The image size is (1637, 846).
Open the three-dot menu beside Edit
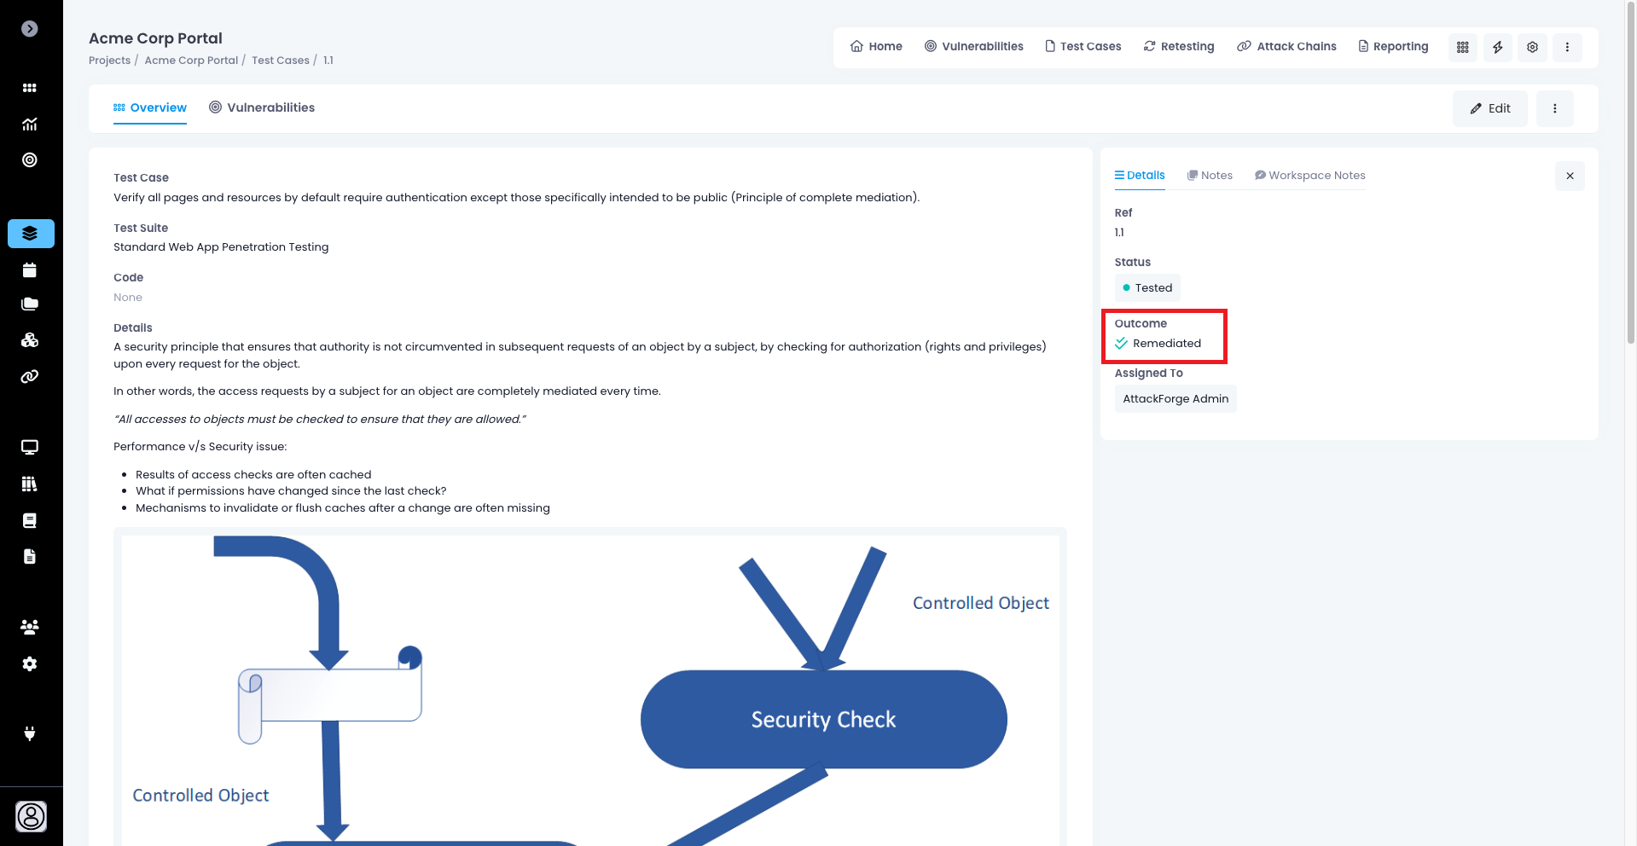tap(1554, 109)
